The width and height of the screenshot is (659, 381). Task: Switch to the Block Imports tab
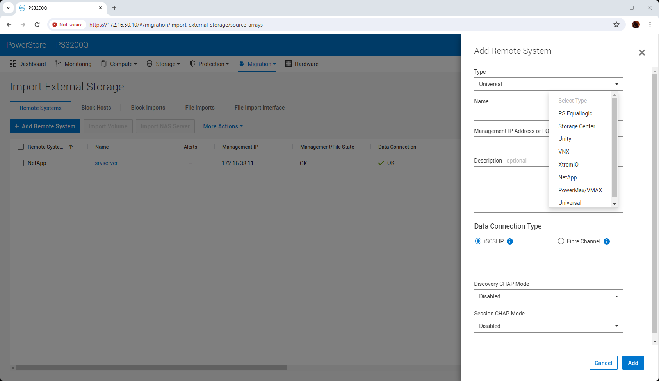point(148,108)
